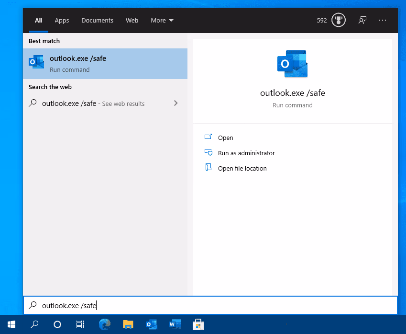
Task: Expand the See web results chevron
Action: [x=176, y=103]
